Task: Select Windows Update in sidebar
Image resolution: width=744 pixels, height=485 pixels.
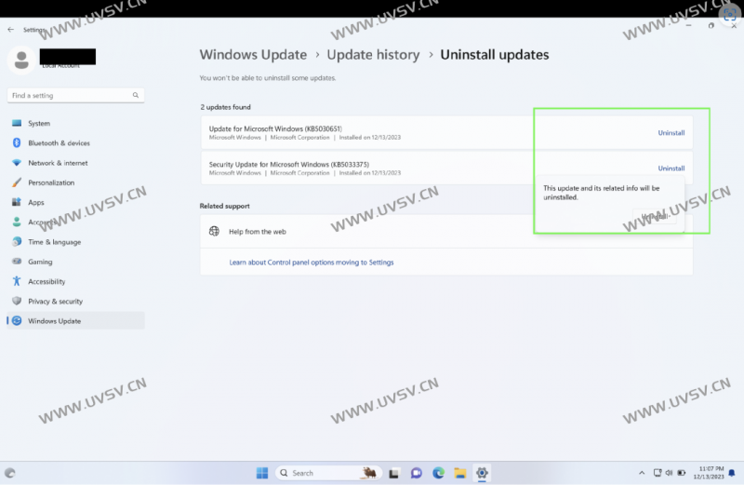Action: 76,321
